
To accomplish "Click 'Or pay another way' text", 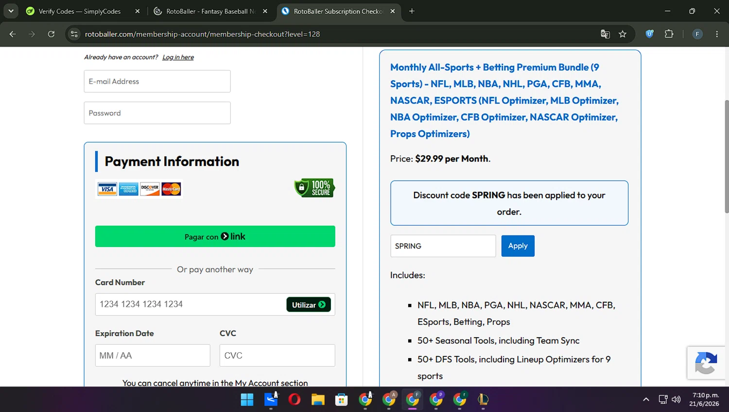I will click(215, 269).
